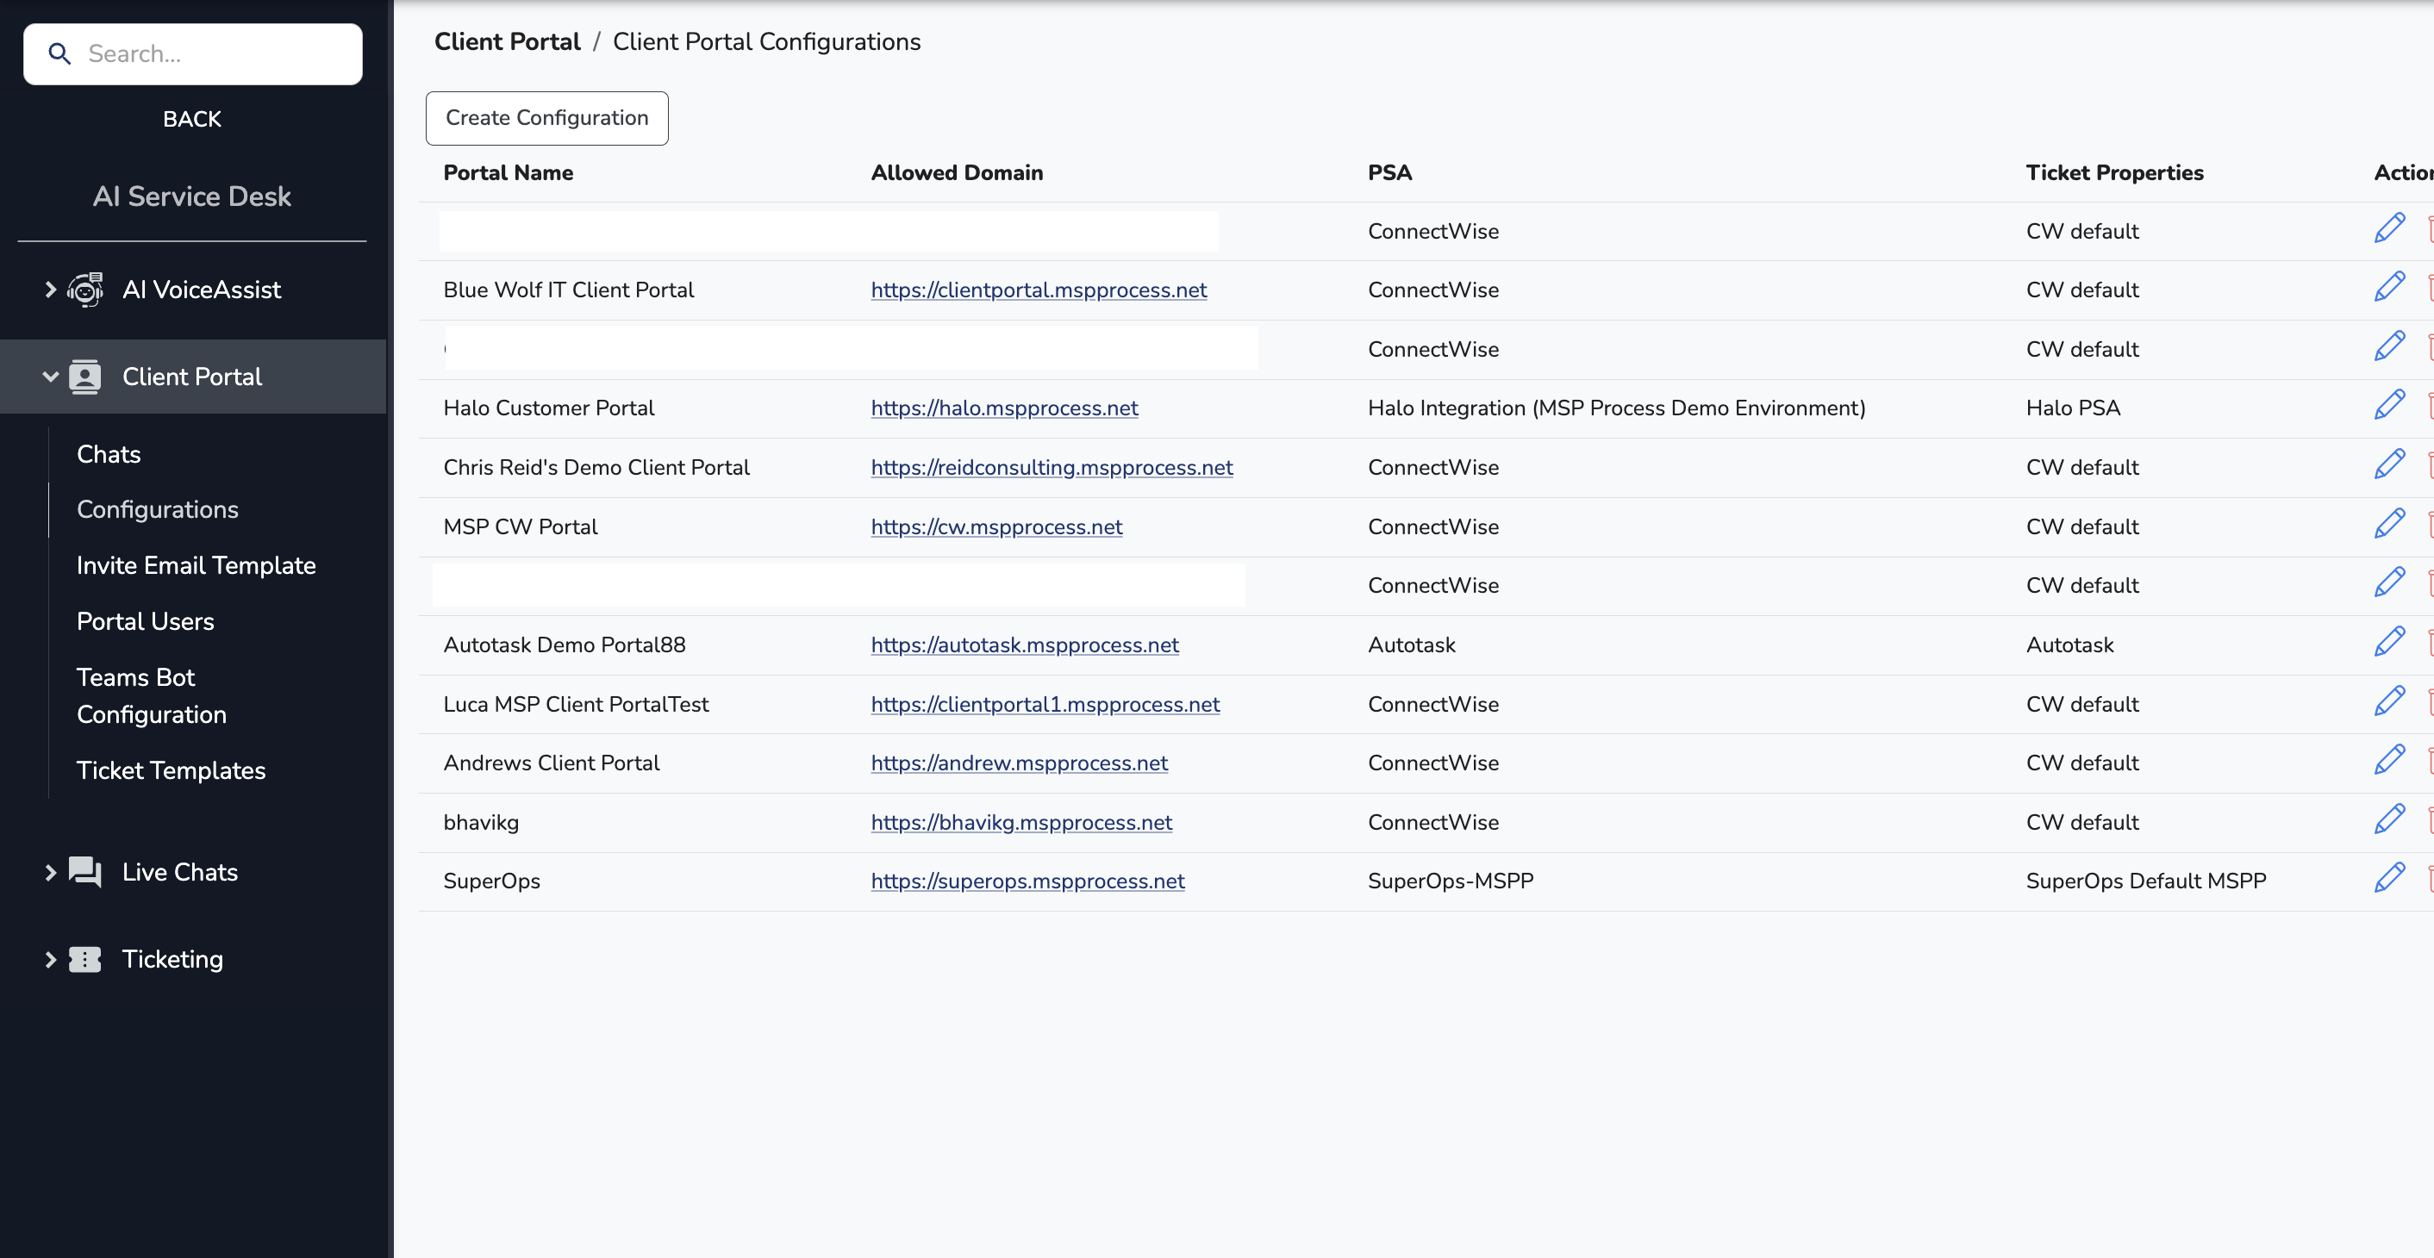
Task: Click Create Configuration button
Action: point(546,118)
